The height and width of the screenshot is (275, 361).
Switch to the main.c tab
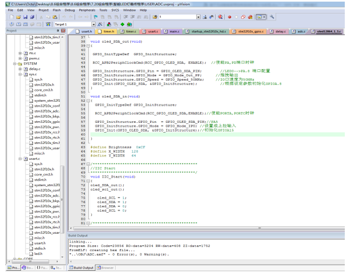tap(172, 31)
